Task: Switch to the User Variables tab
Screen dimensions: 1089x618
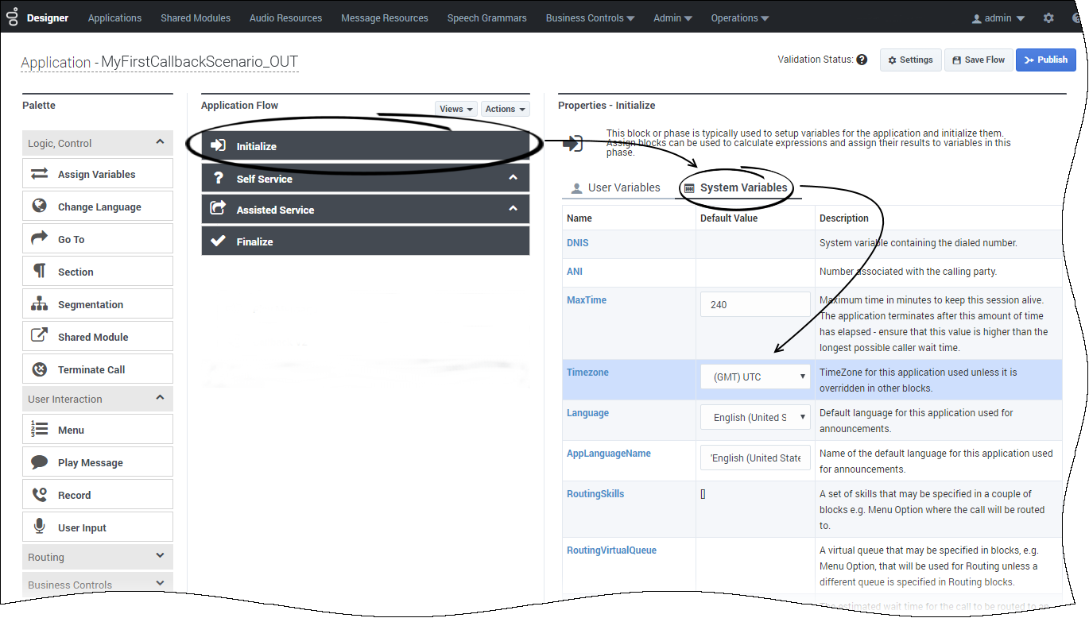Action: click(x=616, y=188)
